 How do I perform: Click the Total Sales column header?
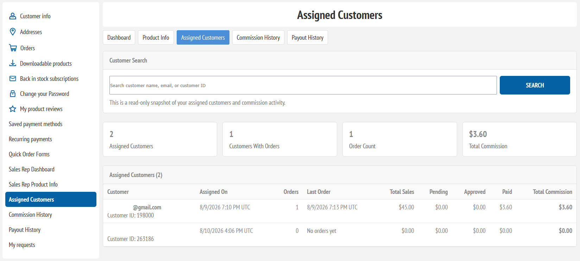(402, 192)
